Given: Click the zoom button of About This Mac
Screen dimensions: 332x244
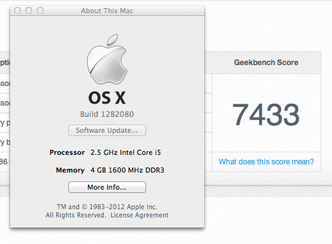Looking at the screenshot, I should tap(40, 10).
